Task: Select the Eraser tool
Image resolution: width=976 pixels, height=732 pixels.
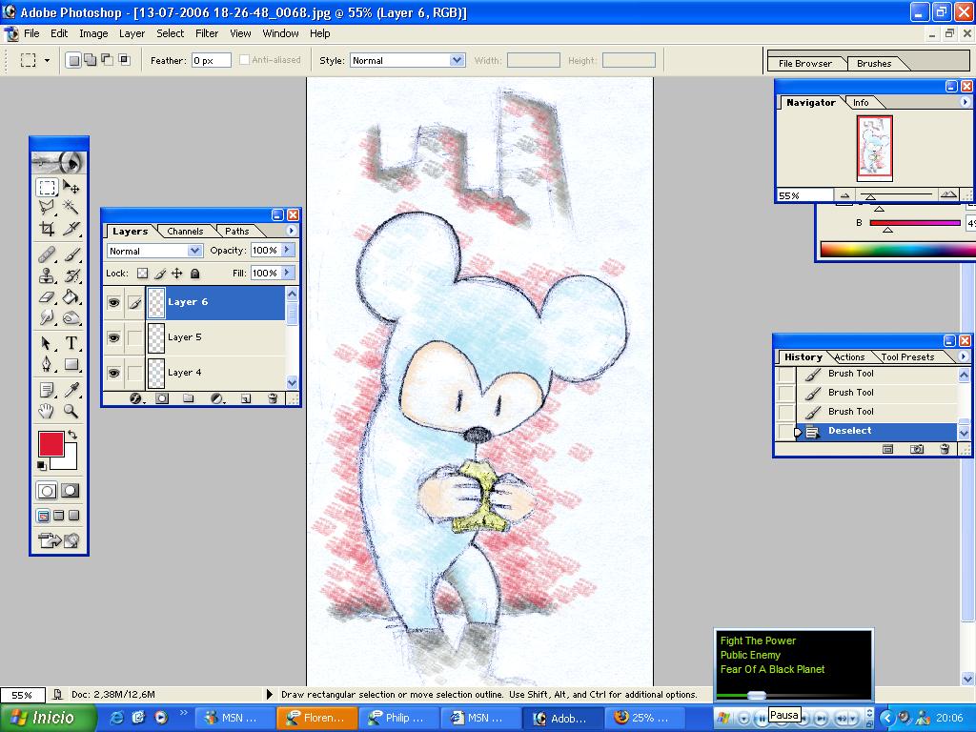Action: click(47, 297)
